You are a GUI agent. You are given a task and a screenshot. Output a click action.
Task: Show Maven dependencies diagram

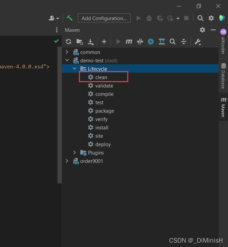162,42
